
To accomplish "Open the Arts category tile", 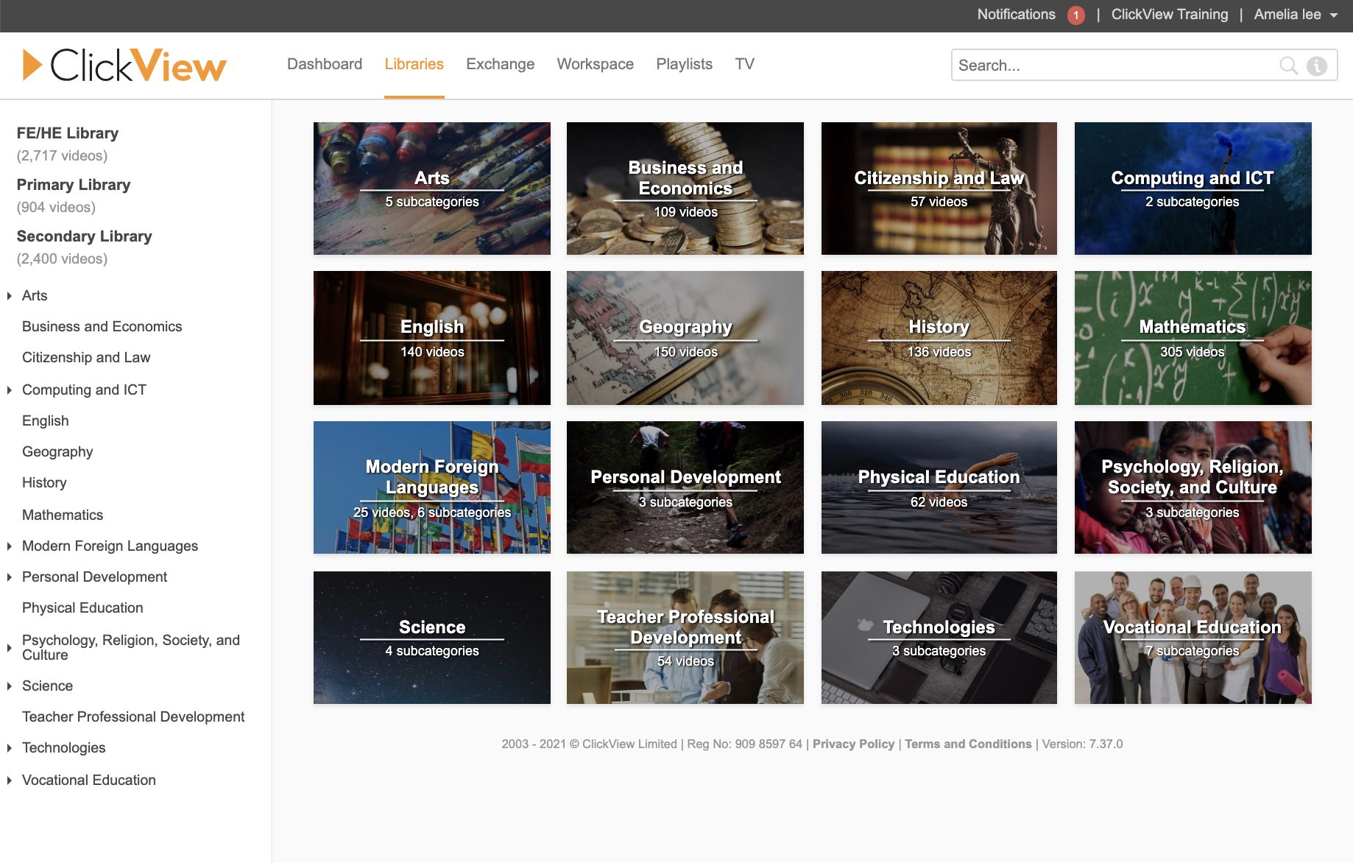I will (x=432, y=189).
